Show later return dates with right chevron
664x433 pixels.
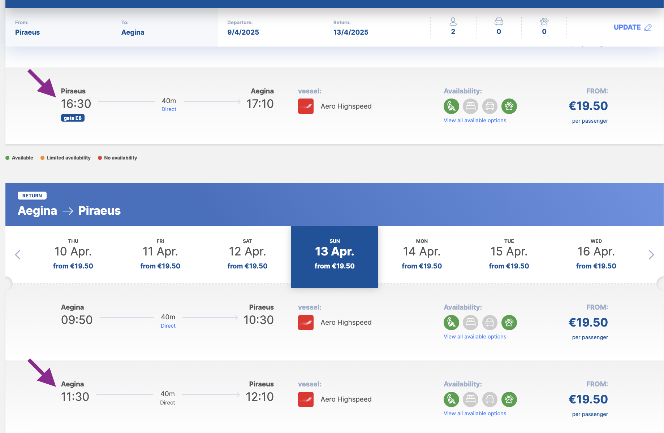tap(651, 255)
